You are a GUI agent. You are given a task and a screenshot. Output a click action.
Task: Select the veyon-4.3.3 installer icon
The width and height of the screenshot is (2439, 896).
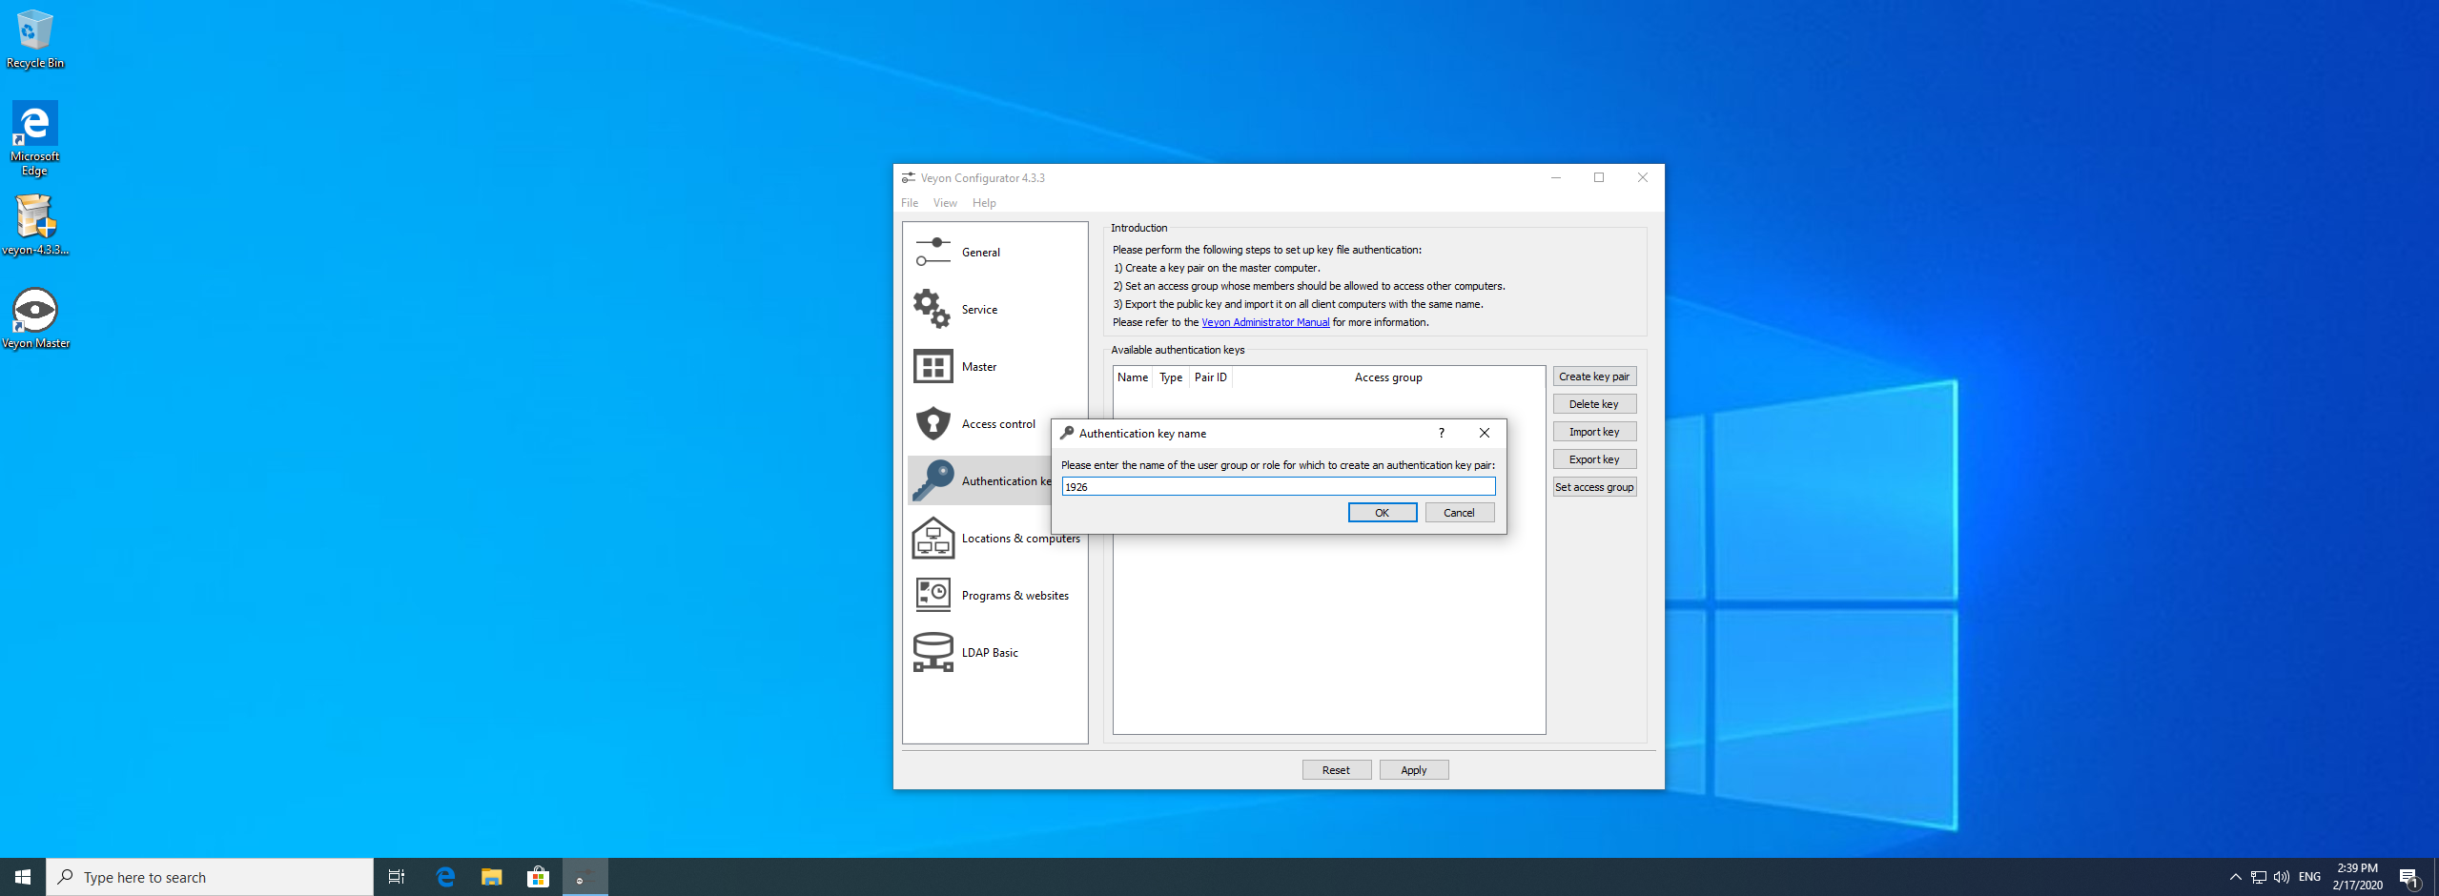[x=35, y=226]
